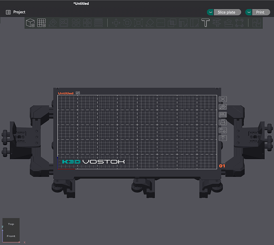274x245 pixels.
Task: Toggle plate lock icon
Action: point(223,122)
